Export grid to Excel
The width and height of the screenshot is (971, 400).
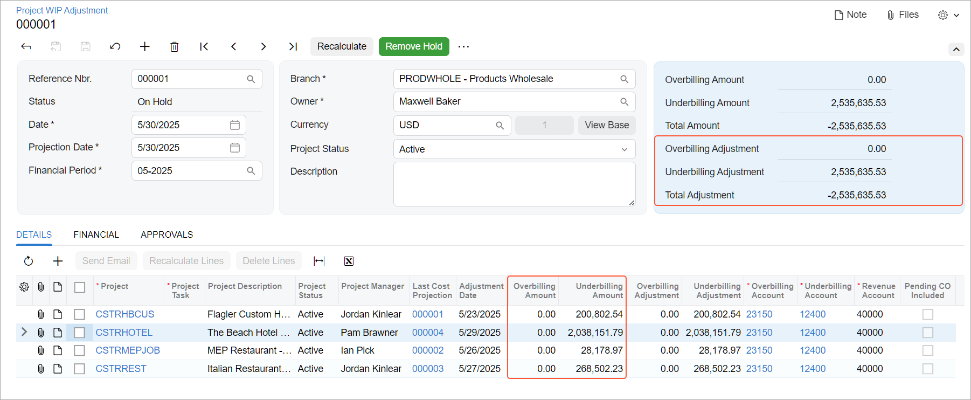[x=349, y=261]
